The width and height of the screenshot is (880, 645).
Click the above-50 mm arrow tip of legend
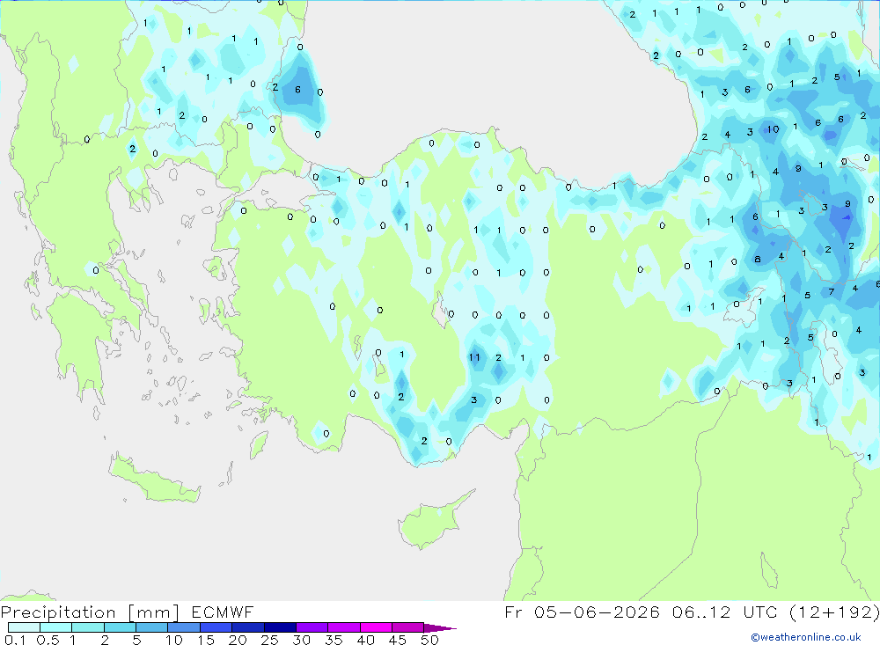440,628
